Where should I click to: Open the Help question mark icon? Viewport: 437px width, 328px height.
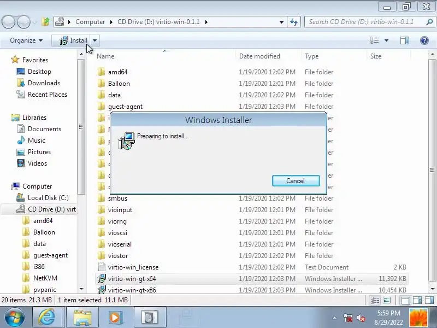tap(424, 40)
